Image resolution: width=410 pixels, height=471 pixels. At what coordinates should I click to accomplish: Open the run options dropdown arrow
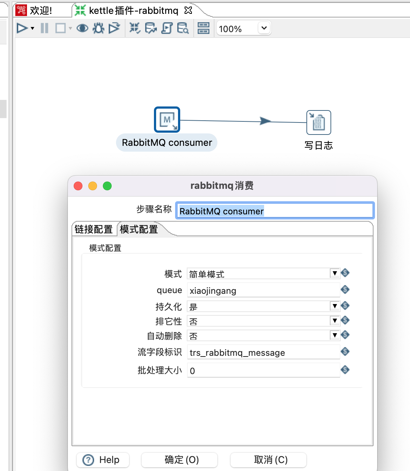32,28
